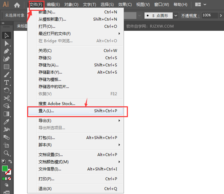This screenshot has height=194, width=224.
Task: Select the Rectangle tool
Action: (x=7, y=67)
